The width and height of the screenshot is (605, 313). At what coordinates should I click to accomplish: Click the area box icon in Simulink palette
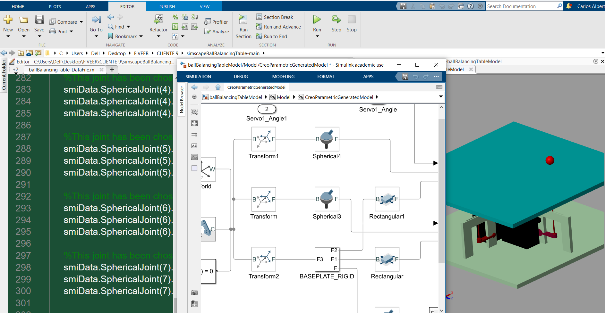pyautogui.click(x=194, y=168)
